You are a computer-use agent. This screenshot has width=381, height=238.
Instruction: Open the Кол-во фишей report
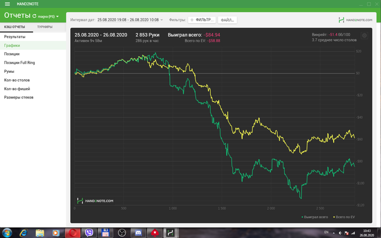point(33,89)
